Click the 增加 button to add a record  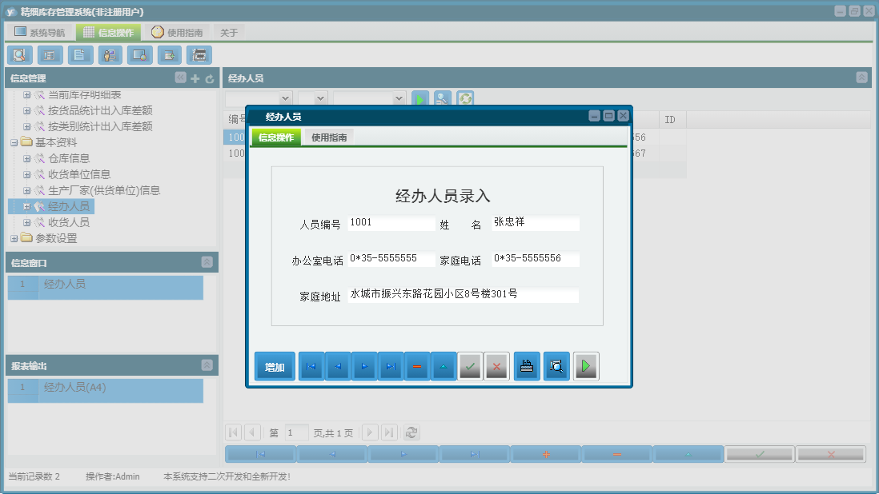pos(275,365)
